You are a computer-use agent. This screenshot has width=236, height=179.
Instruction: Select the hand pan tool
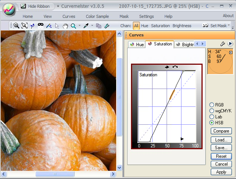[65, 26]
